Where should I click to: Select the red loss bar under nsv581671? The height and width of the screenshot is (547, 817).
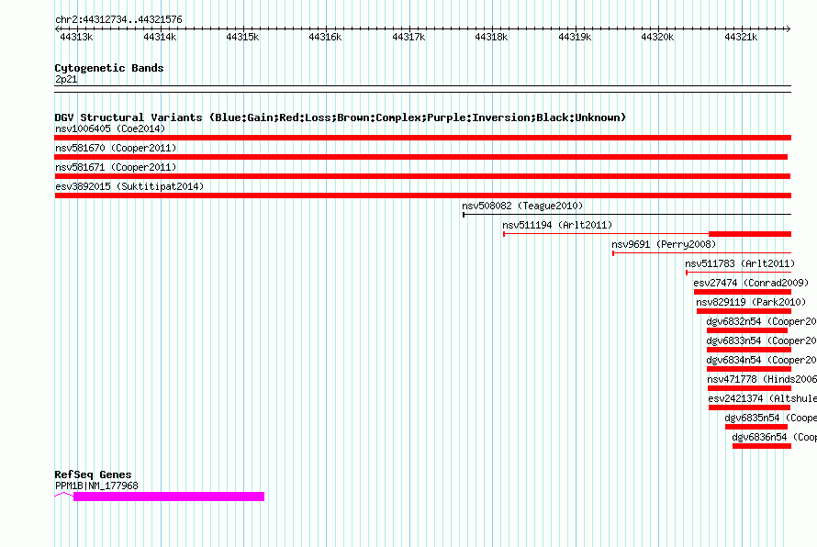pos(422,176)
